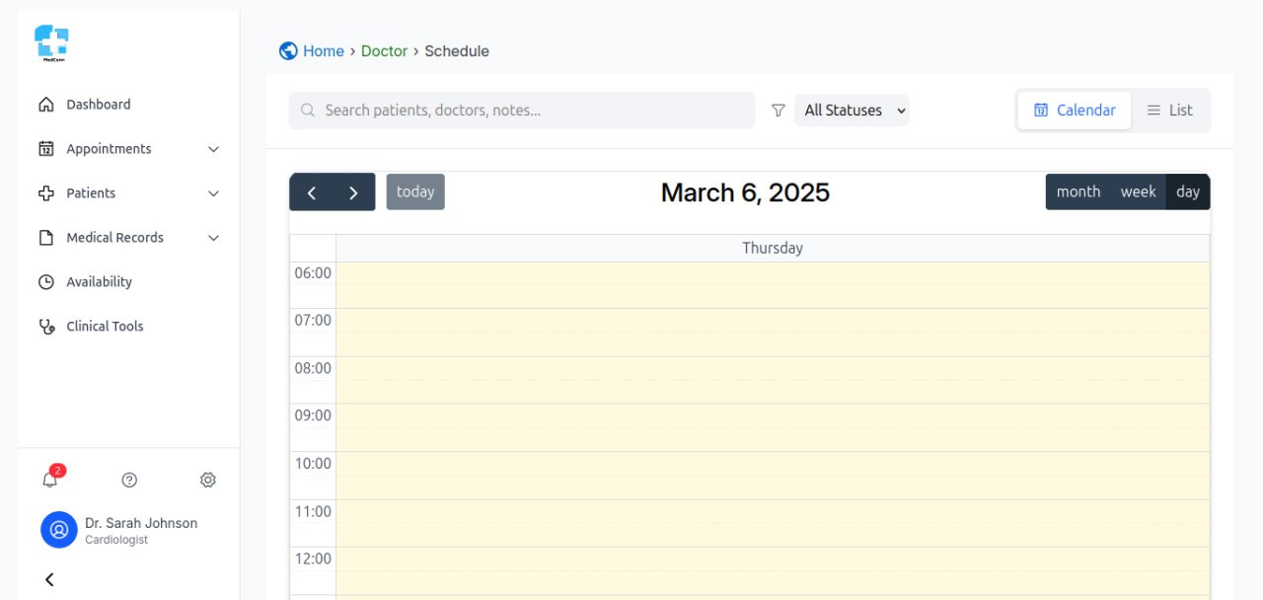Click the help question mark icon
1263x600 pixels.
click(x=129, y=480)
